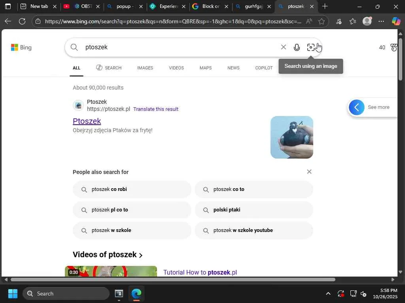Open Search using an image camera icon
405x303 pixels.
click(x=311, y=47)
